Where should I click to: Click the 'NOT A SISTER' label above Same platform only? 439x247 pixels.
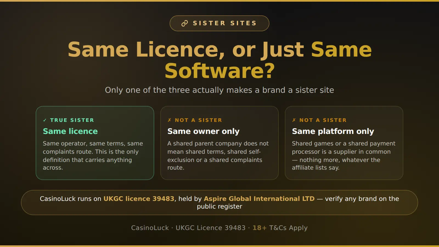tap(323, 120)
